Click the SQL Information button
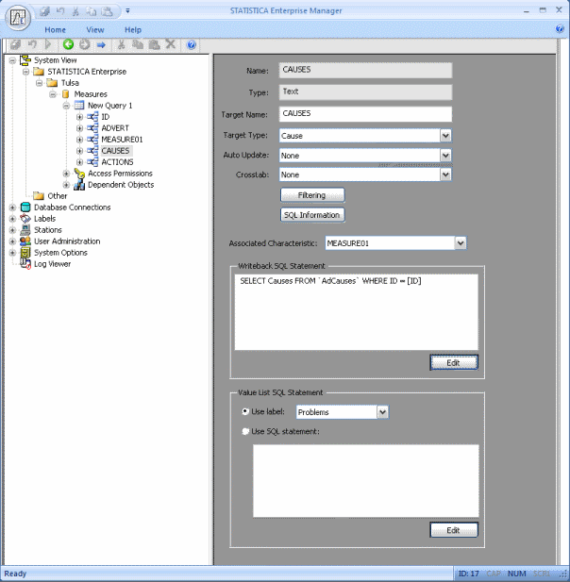570x582 pixels. [312, 215]
